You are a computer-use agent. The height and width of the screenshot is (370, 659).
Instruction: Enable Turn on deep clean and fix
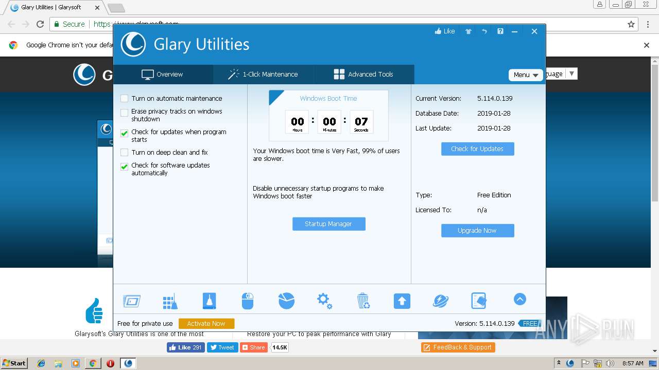coord(124,153)
